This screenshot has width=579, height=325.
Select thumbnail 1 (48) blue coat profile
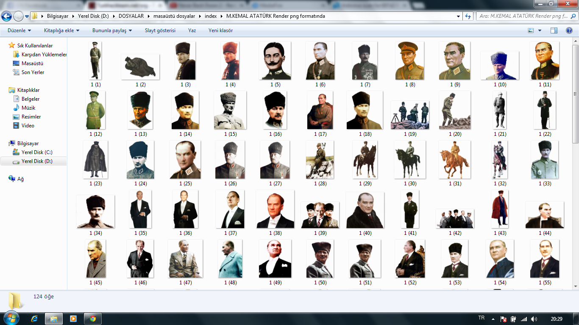(x=230, y=259)
